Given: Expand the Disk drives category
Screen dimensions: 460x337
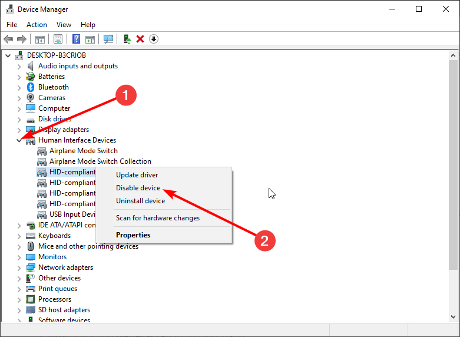Looking at the screenshot, I should [19, 120].
